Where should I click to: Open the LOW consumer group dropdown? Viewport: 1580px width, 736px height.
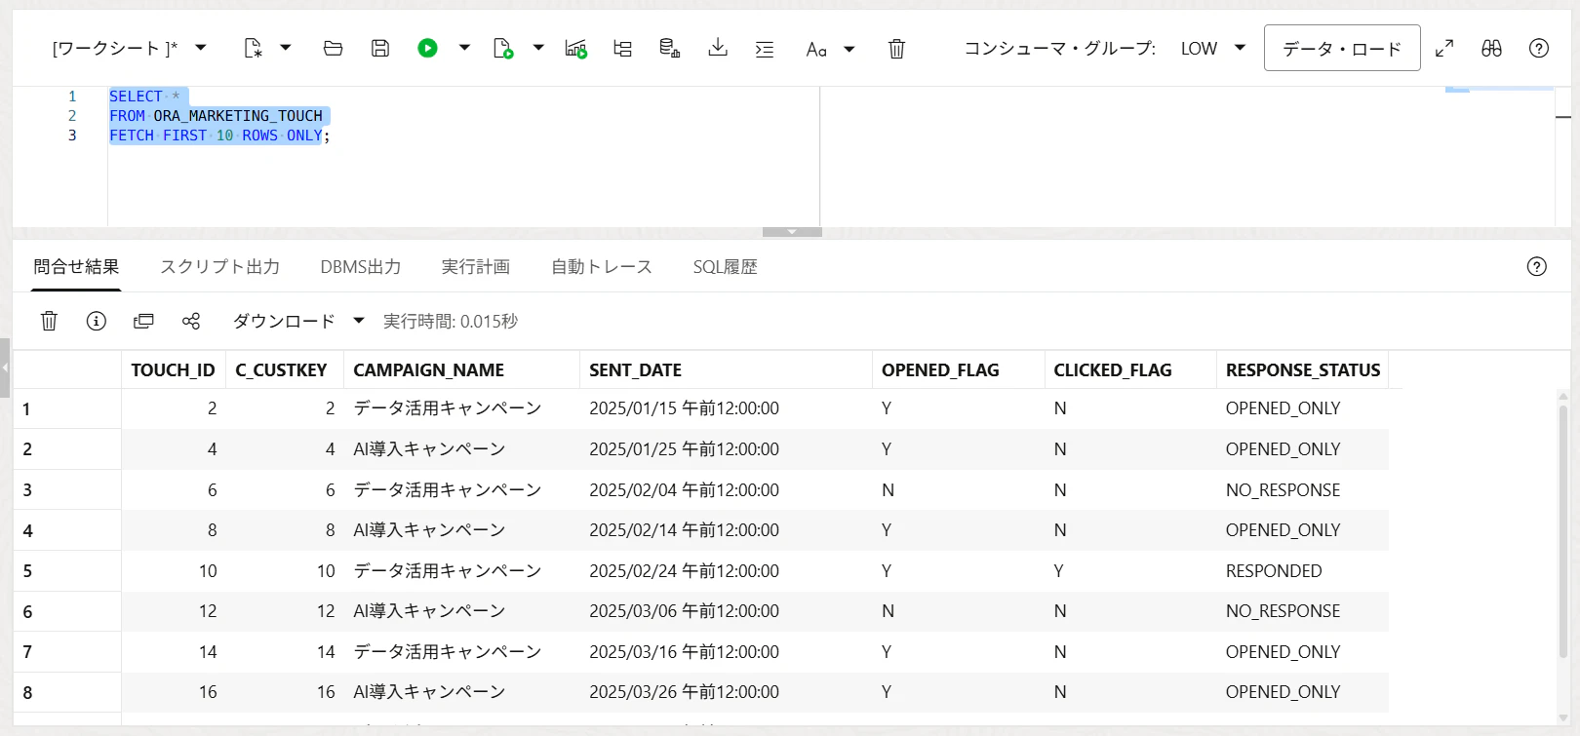1213,48
